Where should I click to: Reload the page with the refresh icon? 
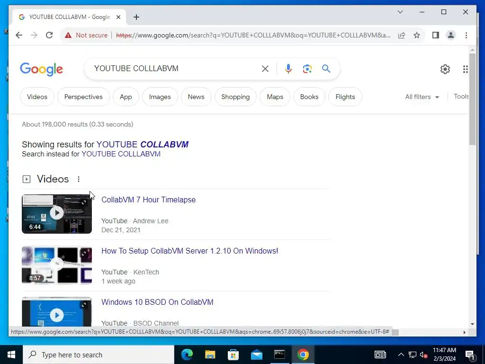pyautogui.click(x=49, y=35)
